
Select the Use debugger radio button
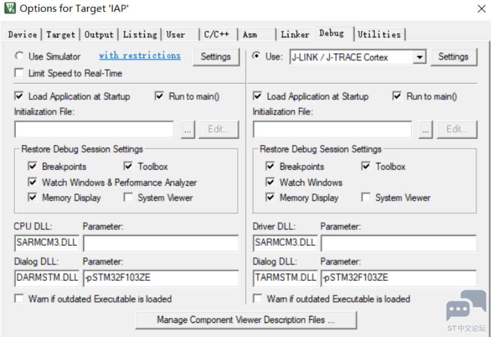256,56
